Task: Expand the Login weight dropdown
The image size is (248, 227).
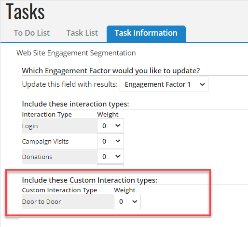Action: pos(110,126)
